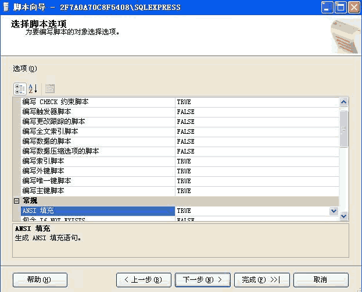Collapse the 常规 category section

[x=16, y=201]
